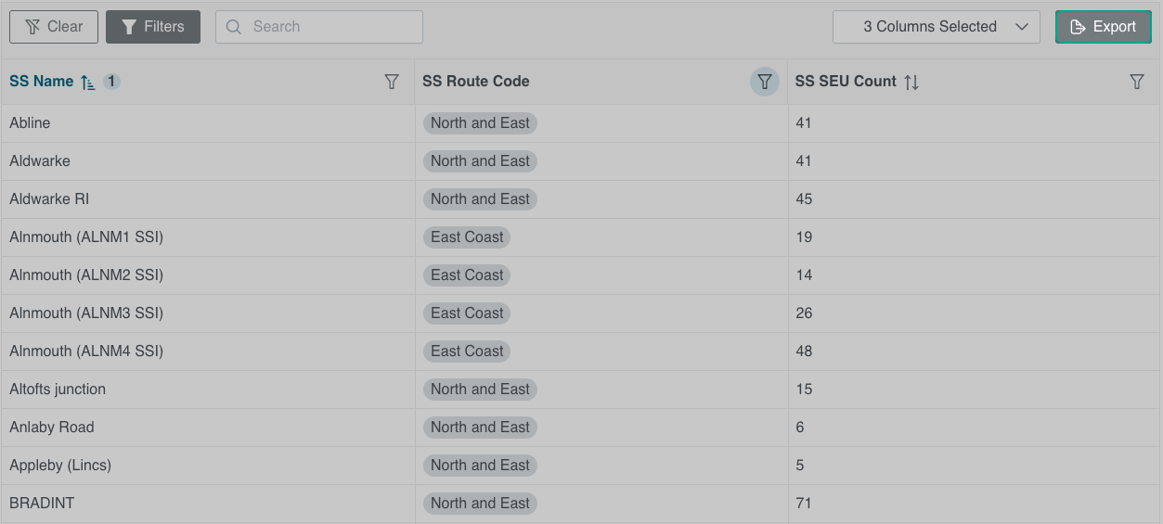Click SS Name ascending sort icon
The width and height of the screenshot is (1163, 524).
88,82
